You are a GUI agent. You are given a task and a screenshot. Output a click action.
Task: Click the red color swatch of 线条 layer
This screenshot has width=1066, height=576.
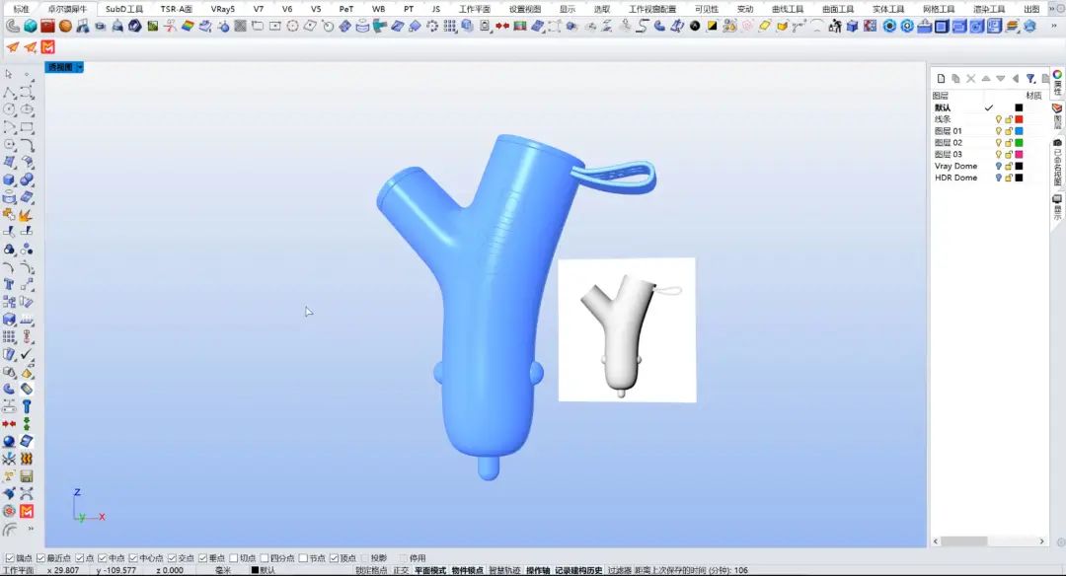pos(1019,119)
